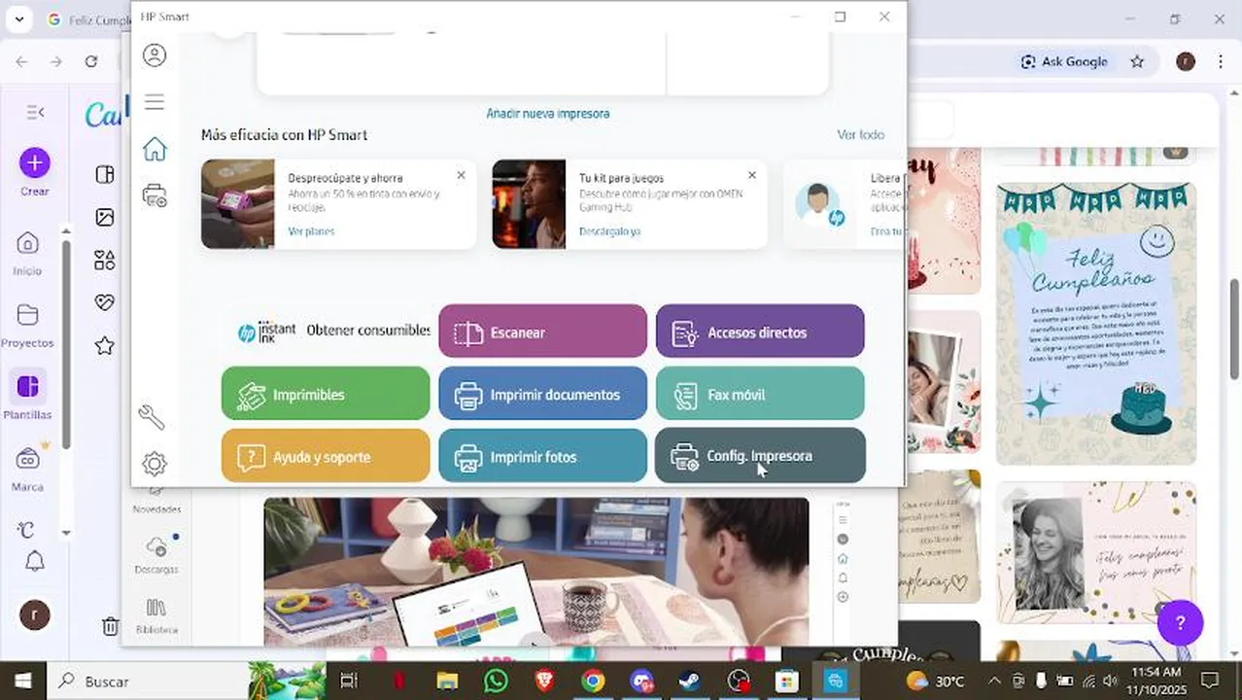
Task: Go to HP Smart home icon
Action: click(155, 149)
